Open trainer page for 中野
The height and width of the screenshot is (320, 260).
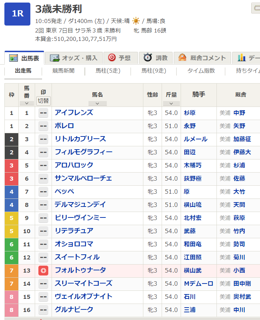tap(239, 113)
